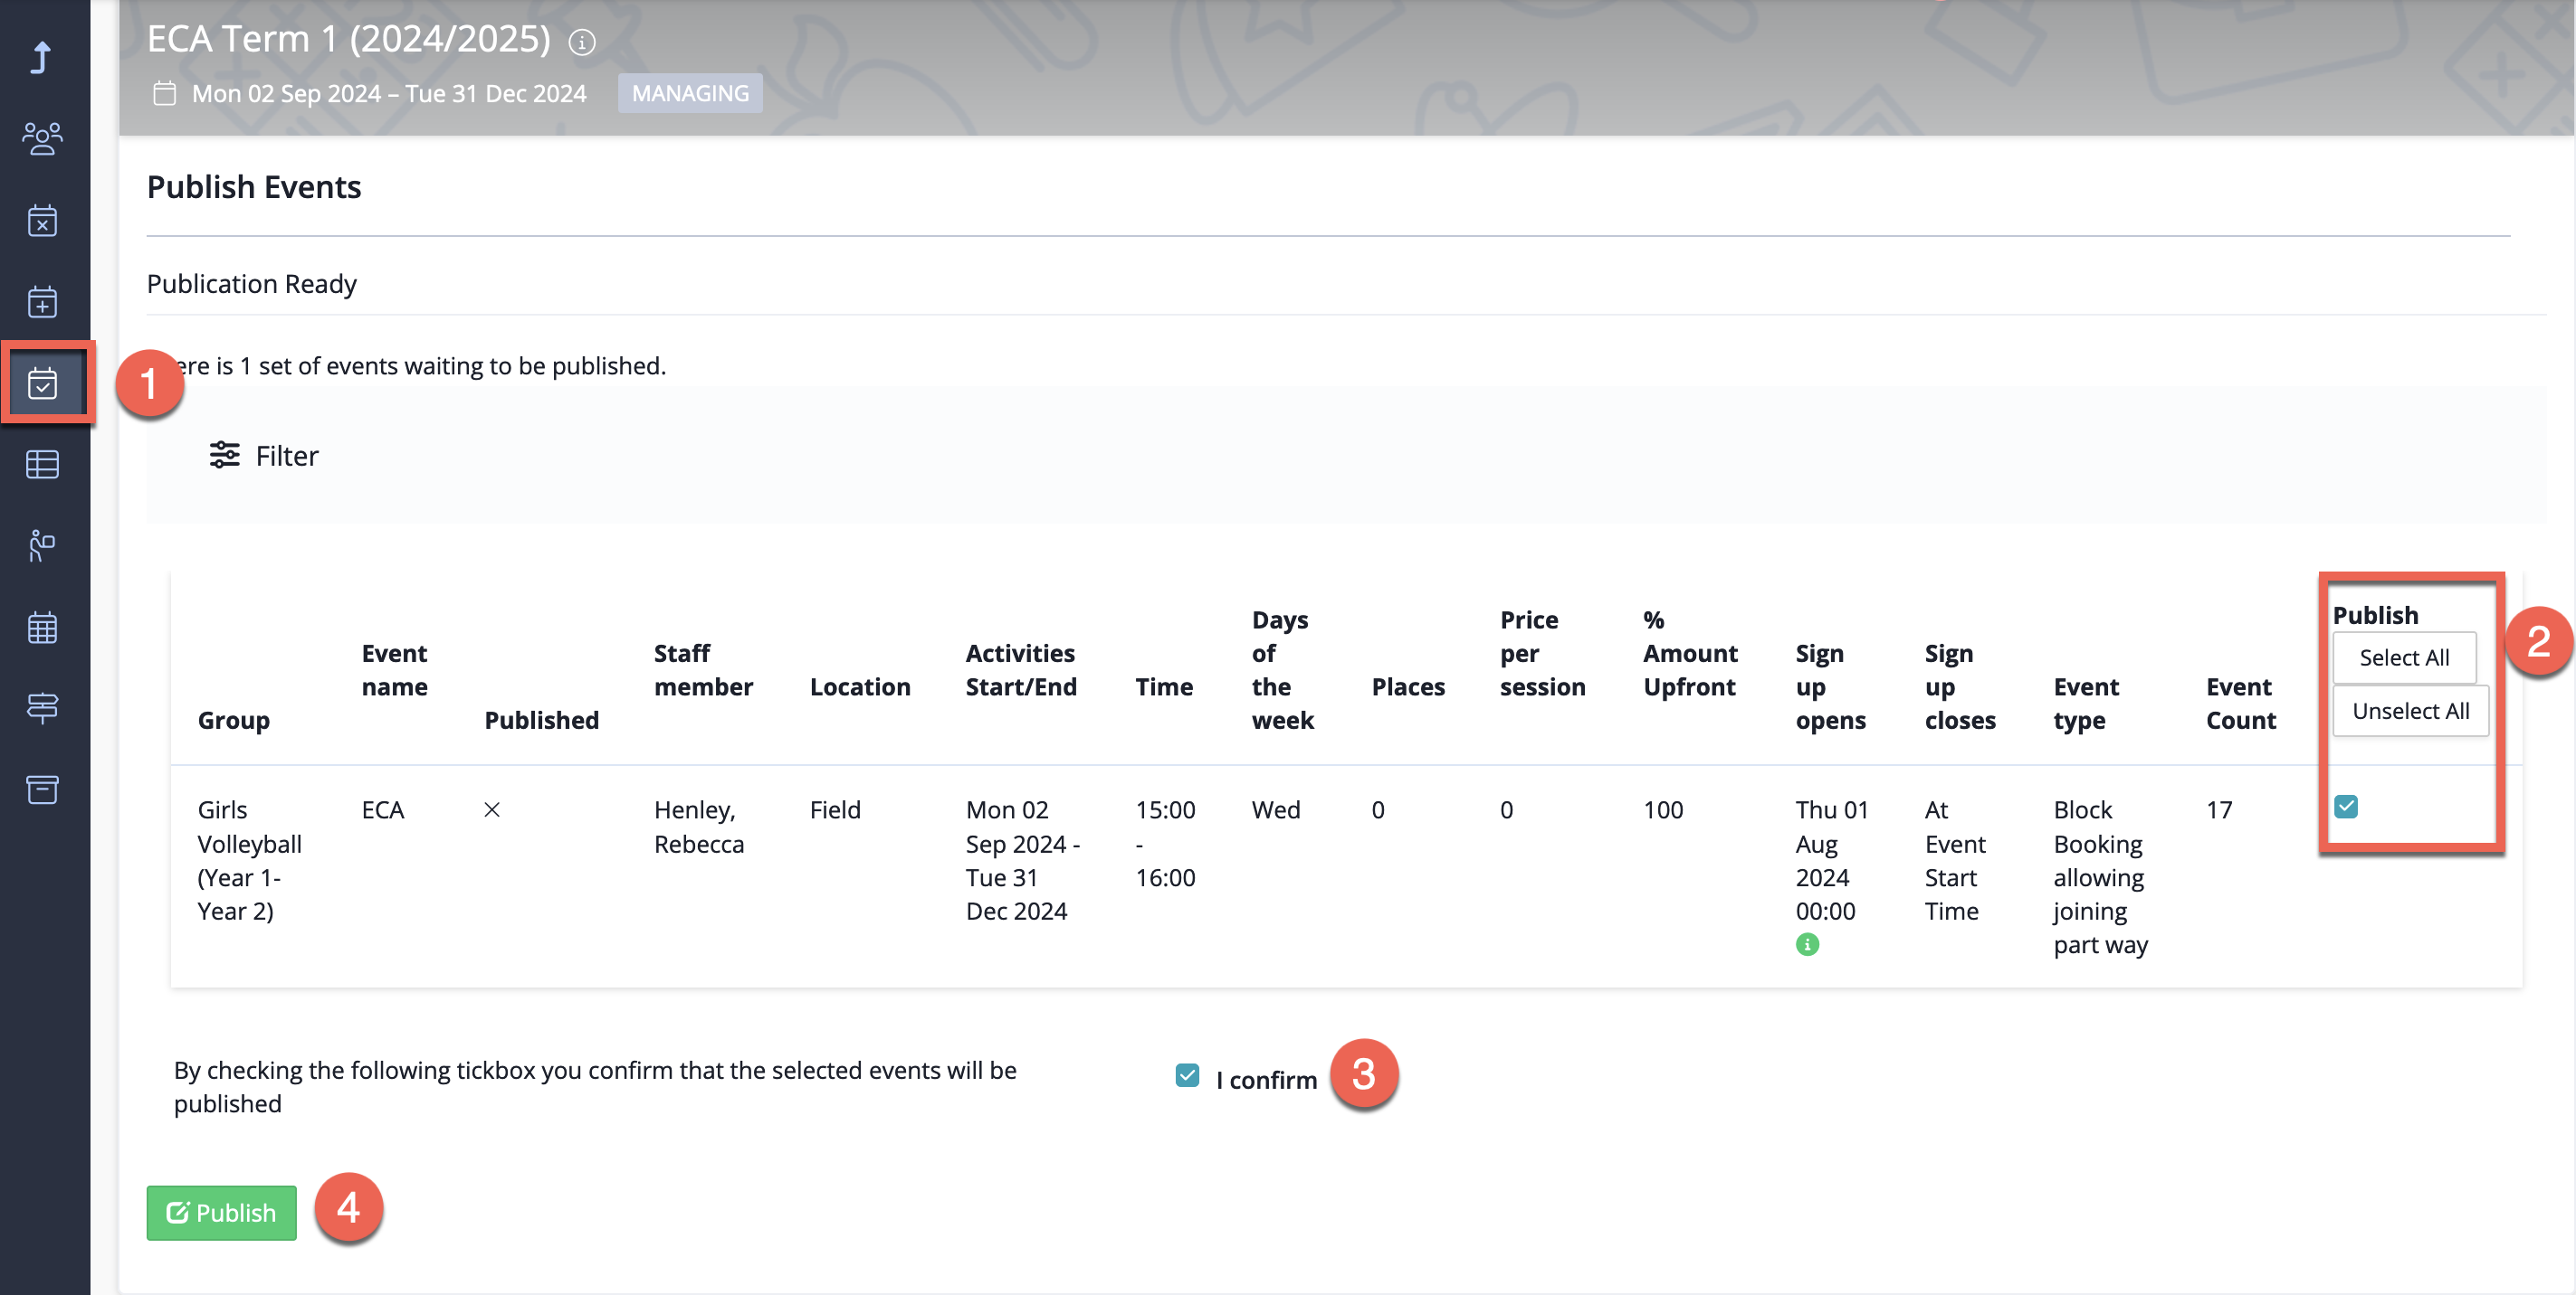
Task: Open the publish events calendar-check icon
Action: (x=42, y=383)
